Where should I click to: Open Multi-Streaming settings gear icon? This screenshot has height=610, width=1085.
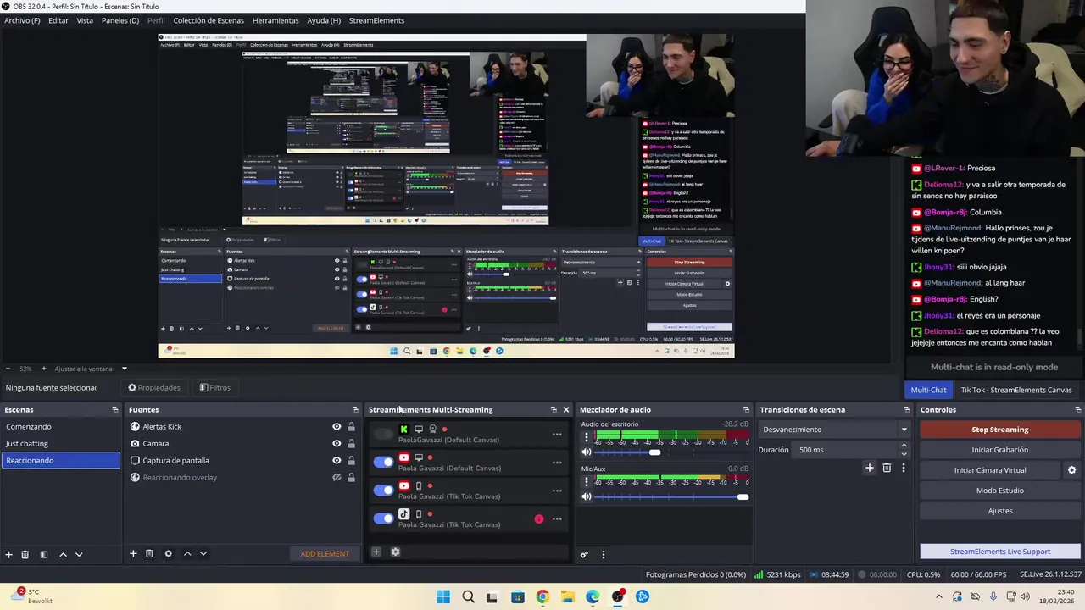click(x=395, y=552)
